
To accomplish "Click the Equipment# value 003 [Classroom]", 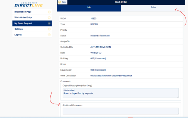I will tap(98, 70).
